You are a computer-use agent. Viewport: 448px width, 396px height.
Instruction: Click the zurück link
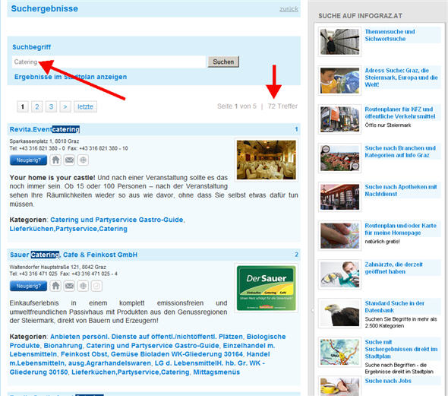[x=289, y=9]
